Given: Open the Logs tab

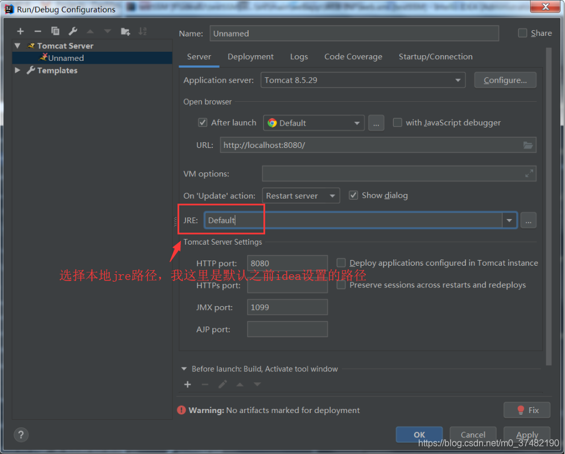Looking at the screenshot, I should pos(299,57).
